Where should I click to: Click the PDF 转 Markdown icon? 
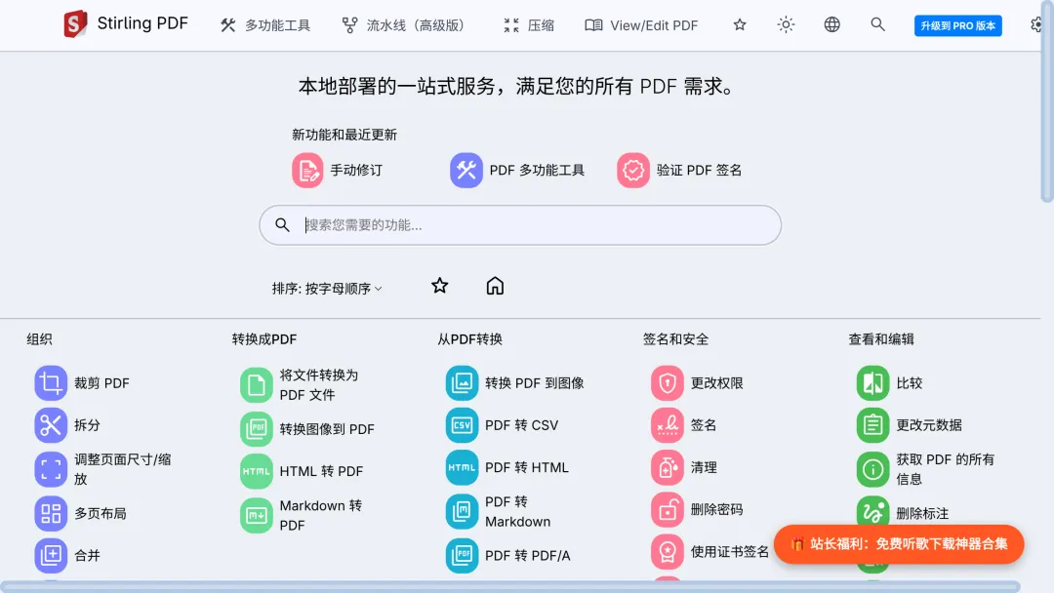point(462,512)
